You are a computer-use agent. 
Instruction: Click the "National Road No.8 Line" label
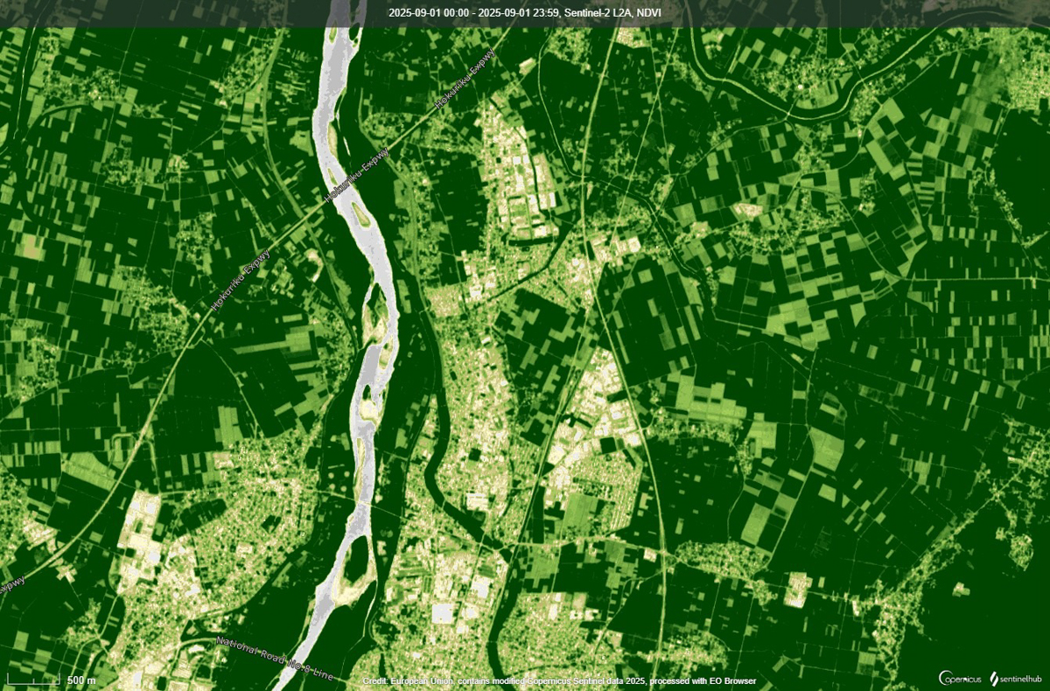(274, 660)
